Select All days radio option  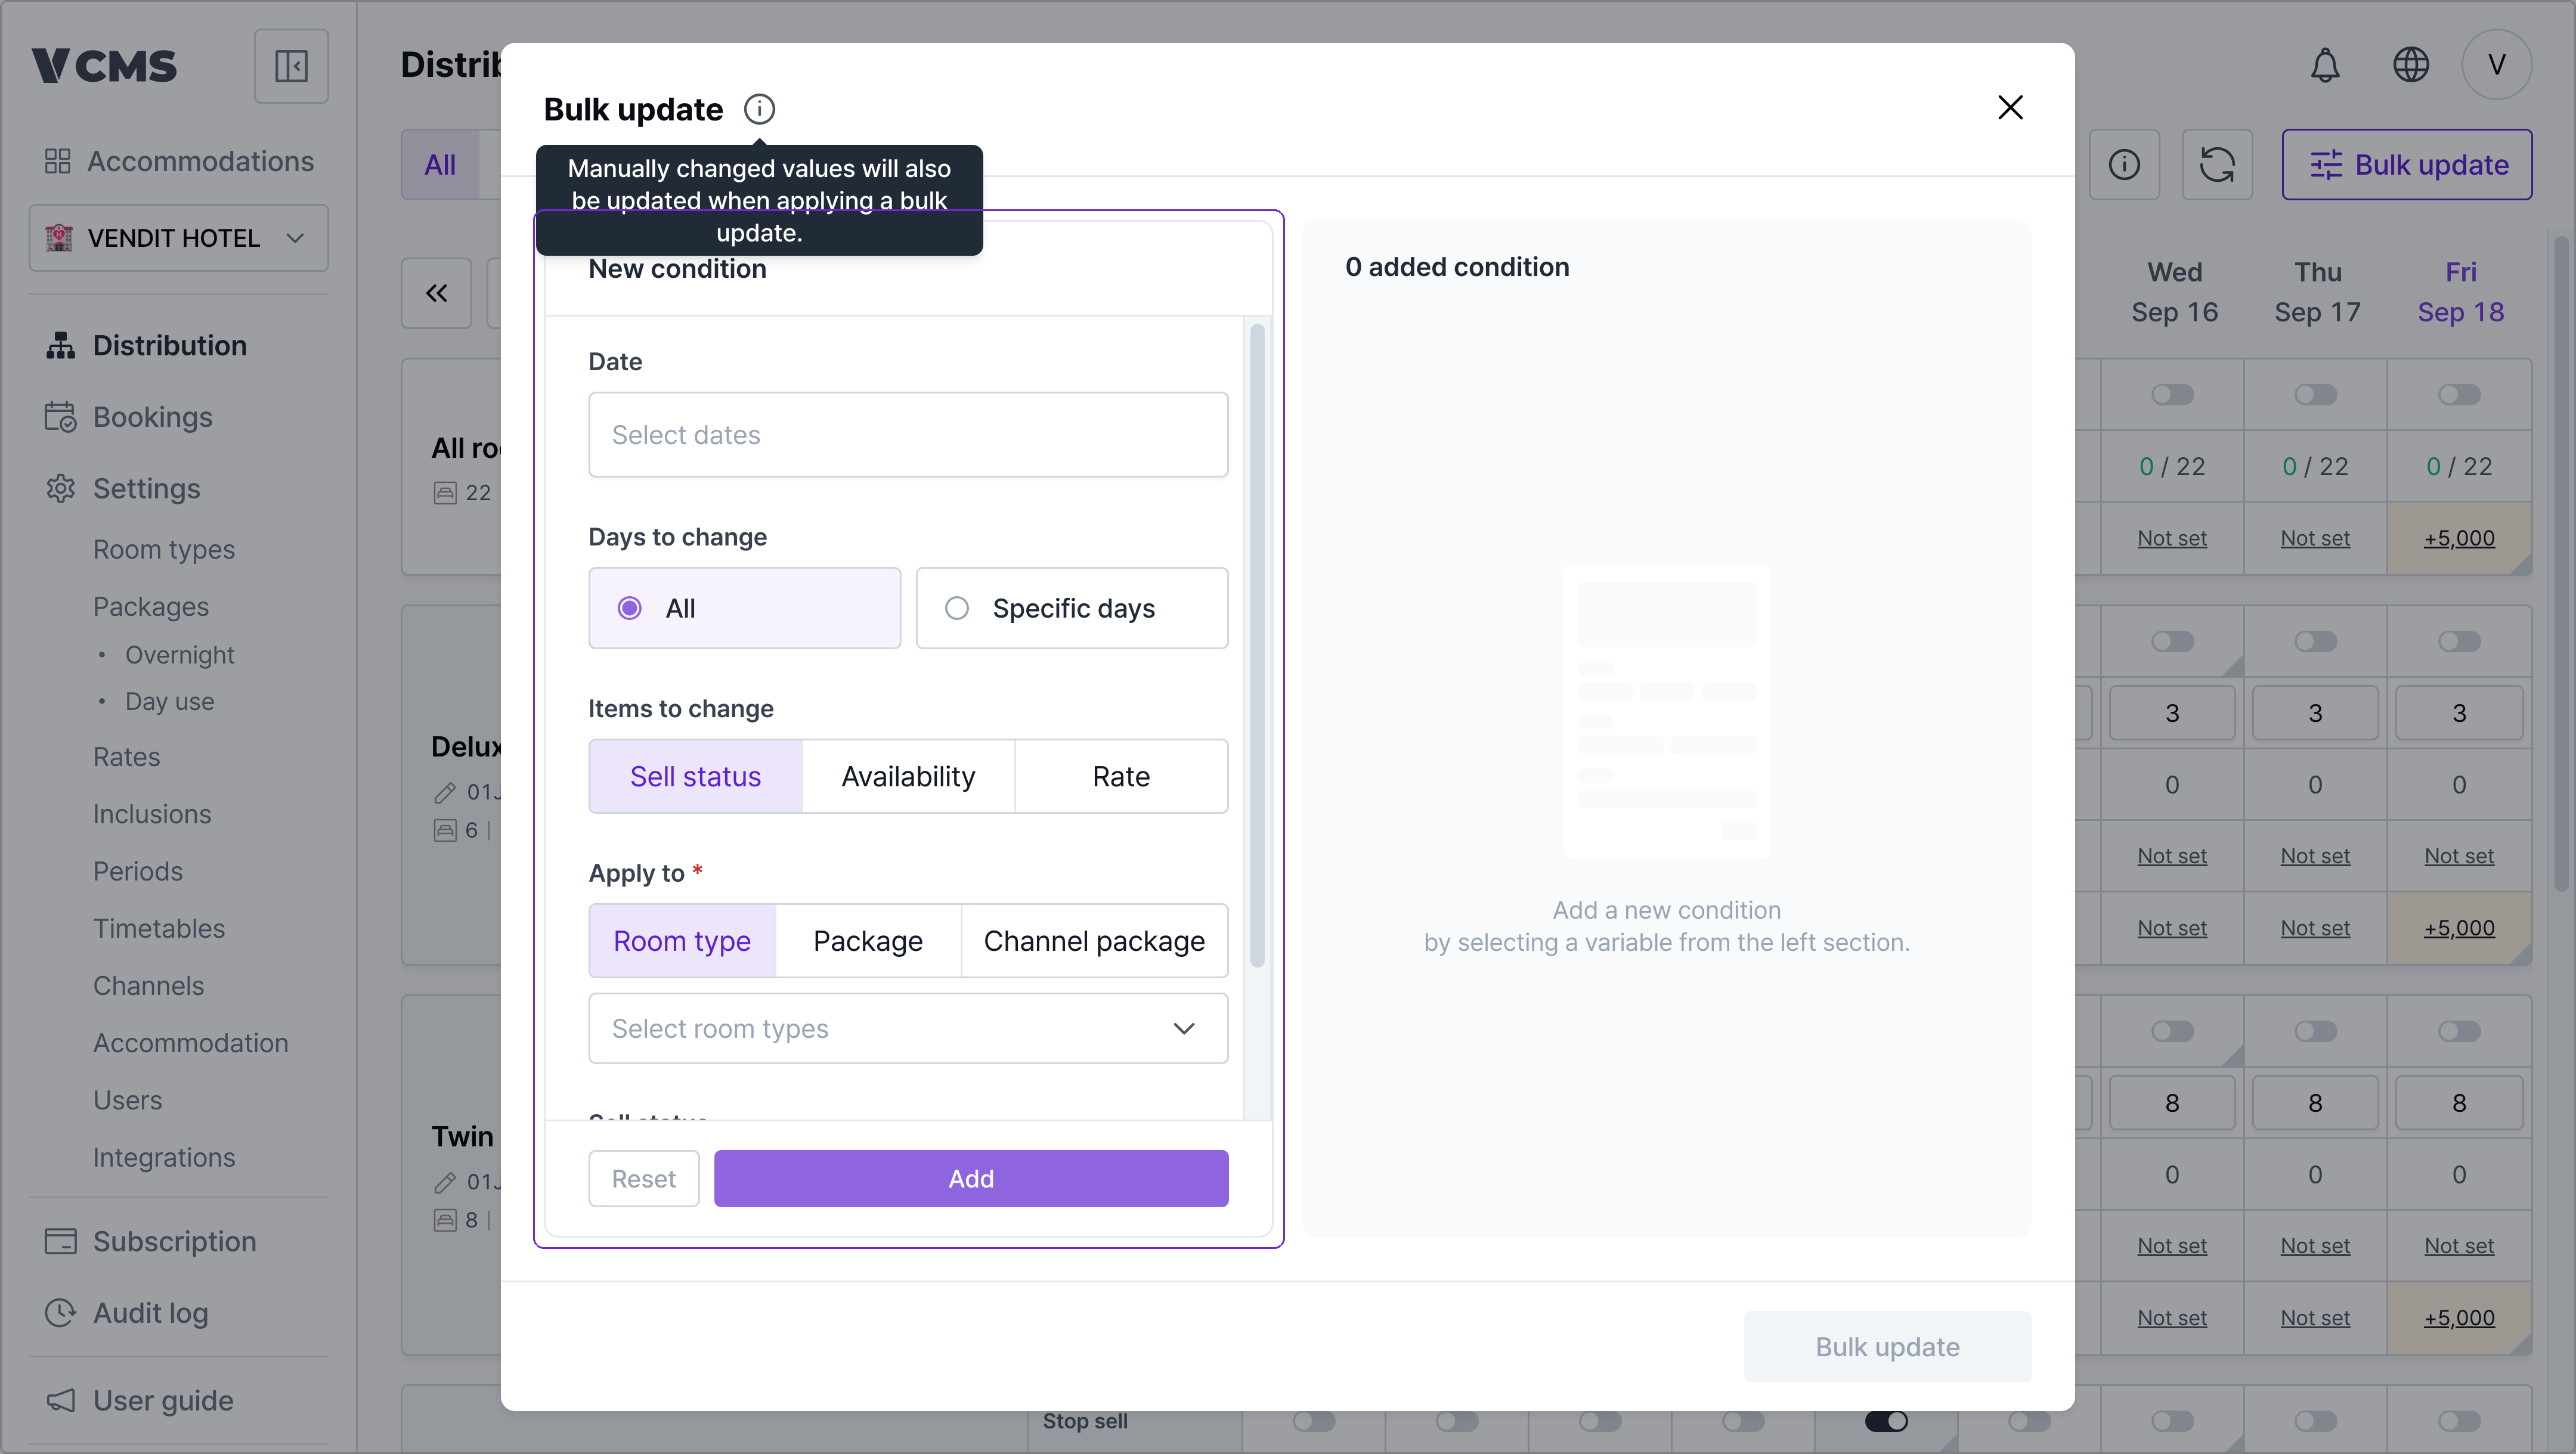tap(745, 608)
